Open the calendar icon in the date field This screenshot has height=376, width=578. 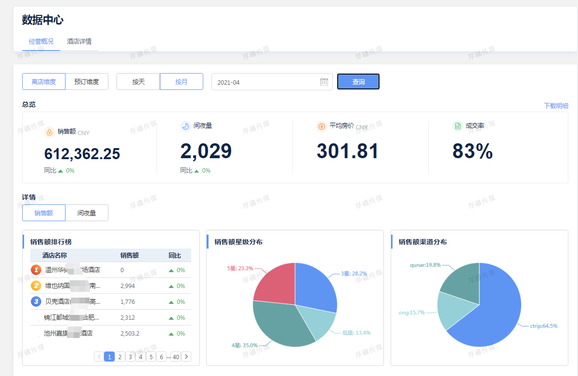tap(323, 81)
